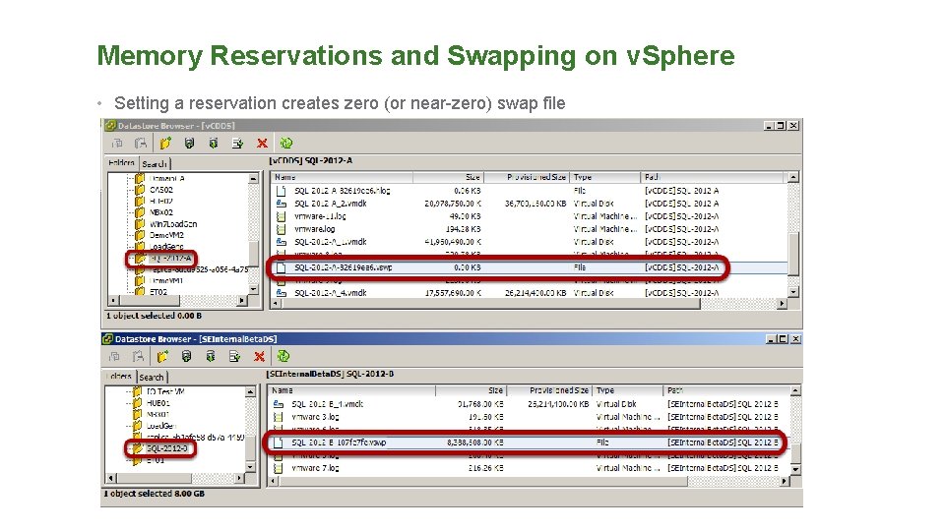Click the new folder icon in vCDDS browser toolbar
The width and height of the screenshot is (945, 531).
click(165, 144)
